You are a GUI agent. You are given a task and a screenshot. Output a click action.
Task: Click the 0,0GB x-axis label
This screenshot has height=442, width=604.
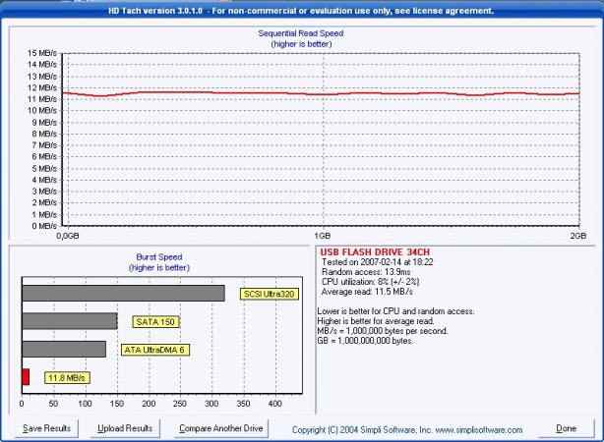pyautogui.click(x=68, y=236)
